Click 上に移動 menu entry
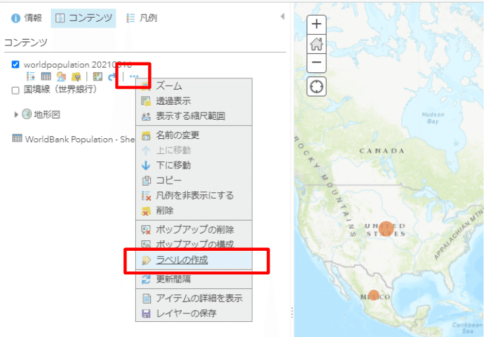The width and height of the screenshot is (485, 337). click(194, 151)
